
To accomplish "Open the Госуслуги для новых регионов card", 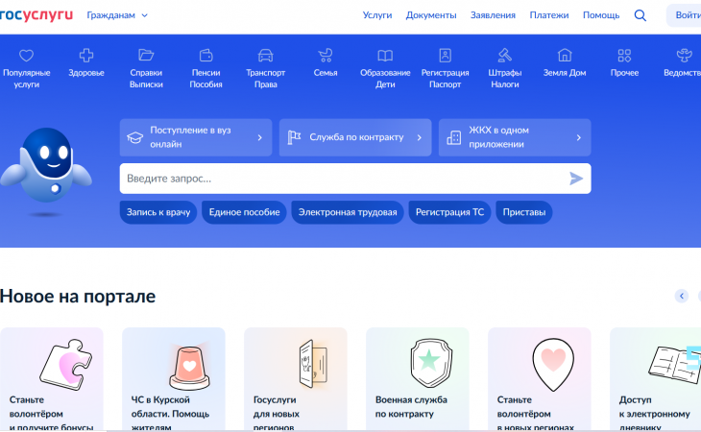I will tap(296, 380).
